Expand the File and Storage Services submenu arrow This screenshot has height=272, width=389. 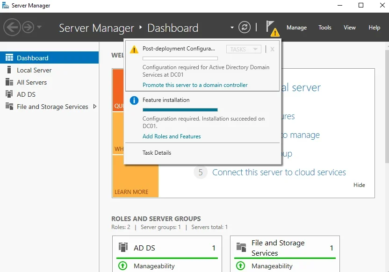95,107
